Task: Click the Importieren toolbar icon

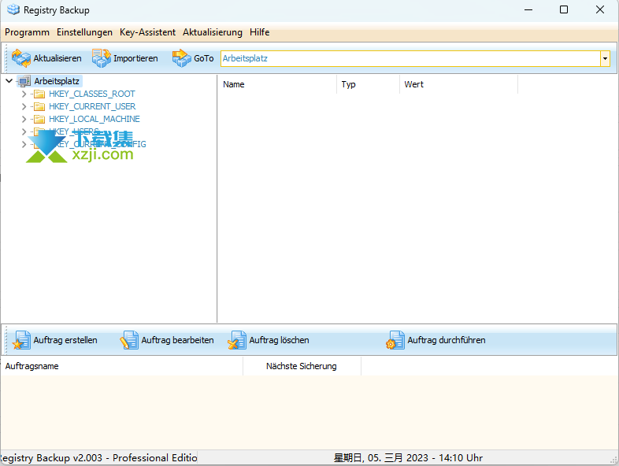Action: [102, 58]
